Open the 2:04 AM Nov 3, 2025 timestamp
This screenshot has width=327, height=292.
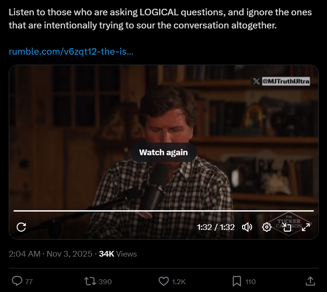[x=50, y=254]
